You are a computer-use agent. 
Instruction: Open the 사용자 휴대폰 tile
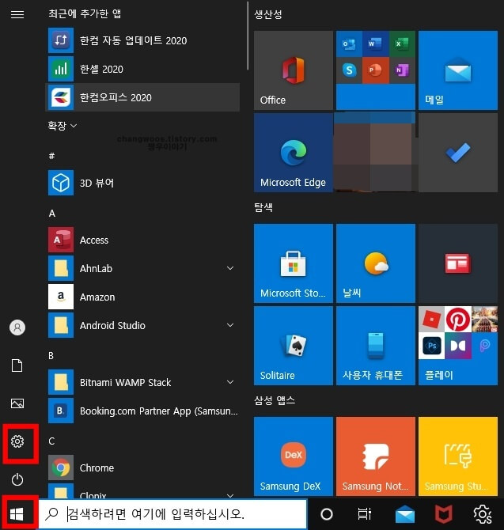[x=376, y=346]
